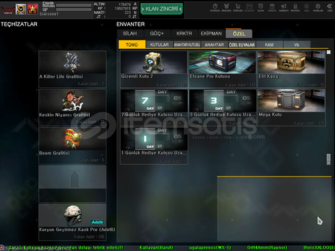335x251 pixels.
Task: Switch to the EKİPMAN inventory tab
Action: click(x=211, y=34)
